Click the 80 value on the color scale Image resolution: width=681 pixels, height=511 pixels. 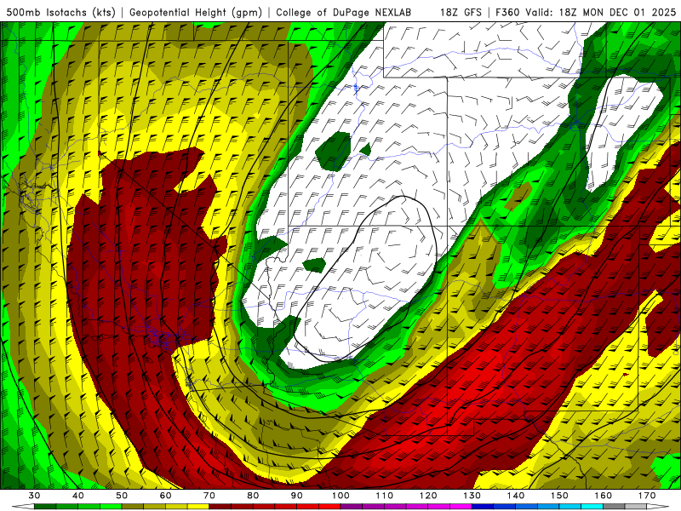pos(253,496)
